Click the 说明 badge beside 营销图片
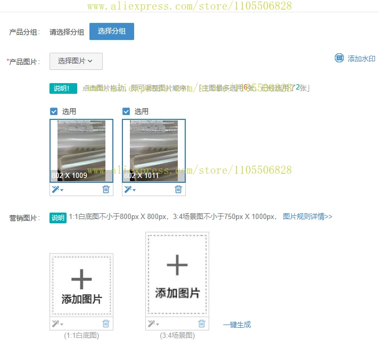The image size is (379, 340). pos(58,218)
